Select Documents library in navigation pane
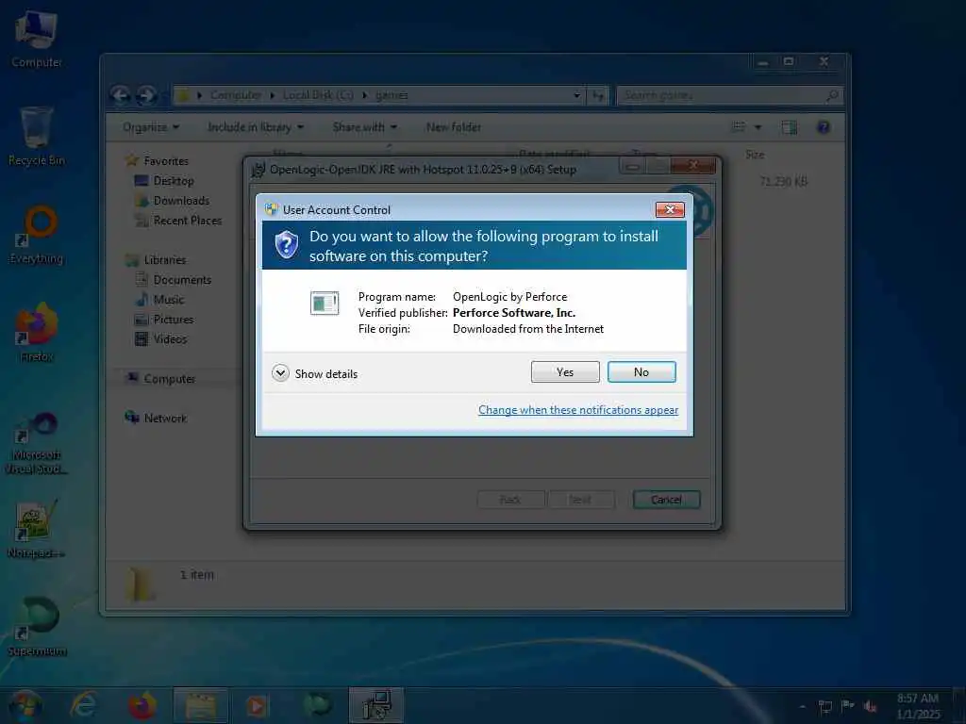 (182, 280)
